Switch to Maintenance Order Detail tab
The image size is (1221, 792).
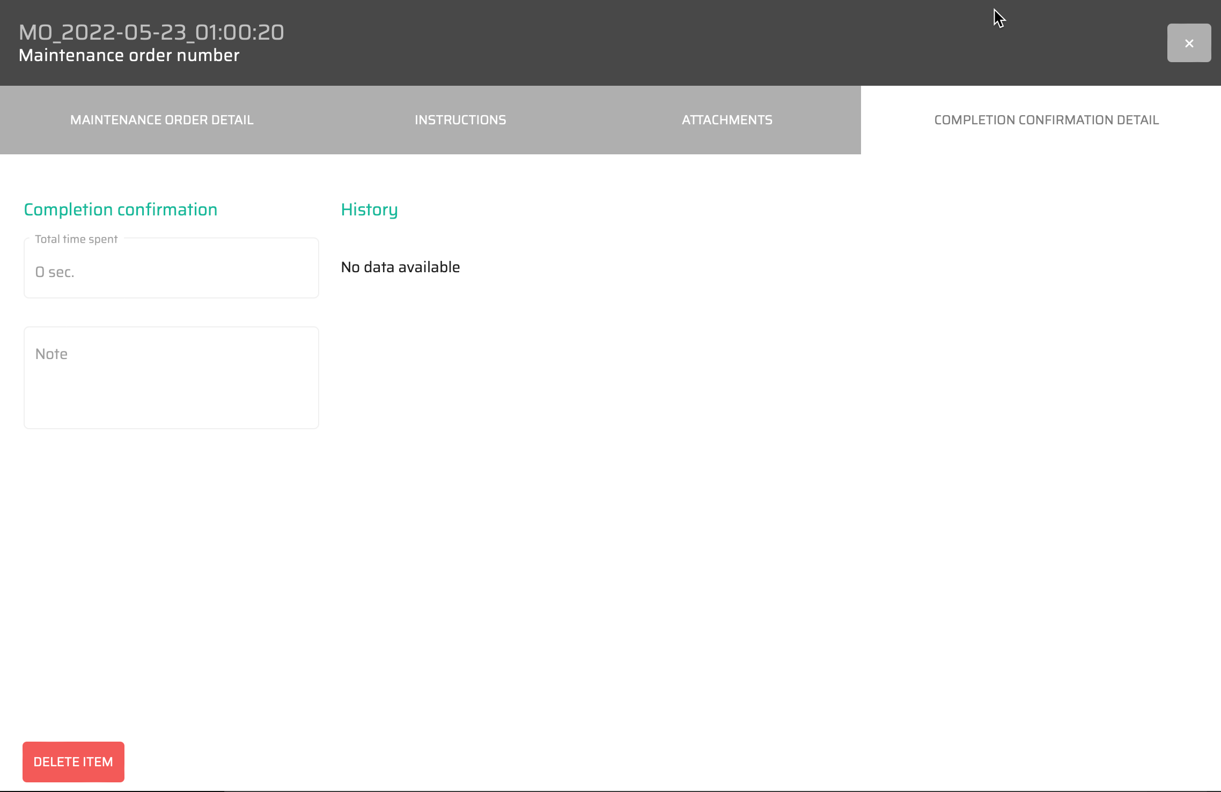tap(161, 120)
